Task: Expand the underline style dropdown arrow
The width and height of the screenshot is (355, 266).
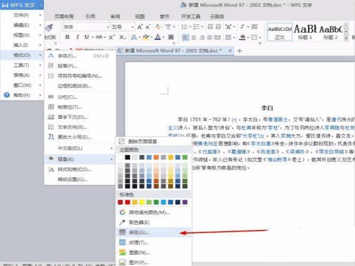Action: pos(92,37)
